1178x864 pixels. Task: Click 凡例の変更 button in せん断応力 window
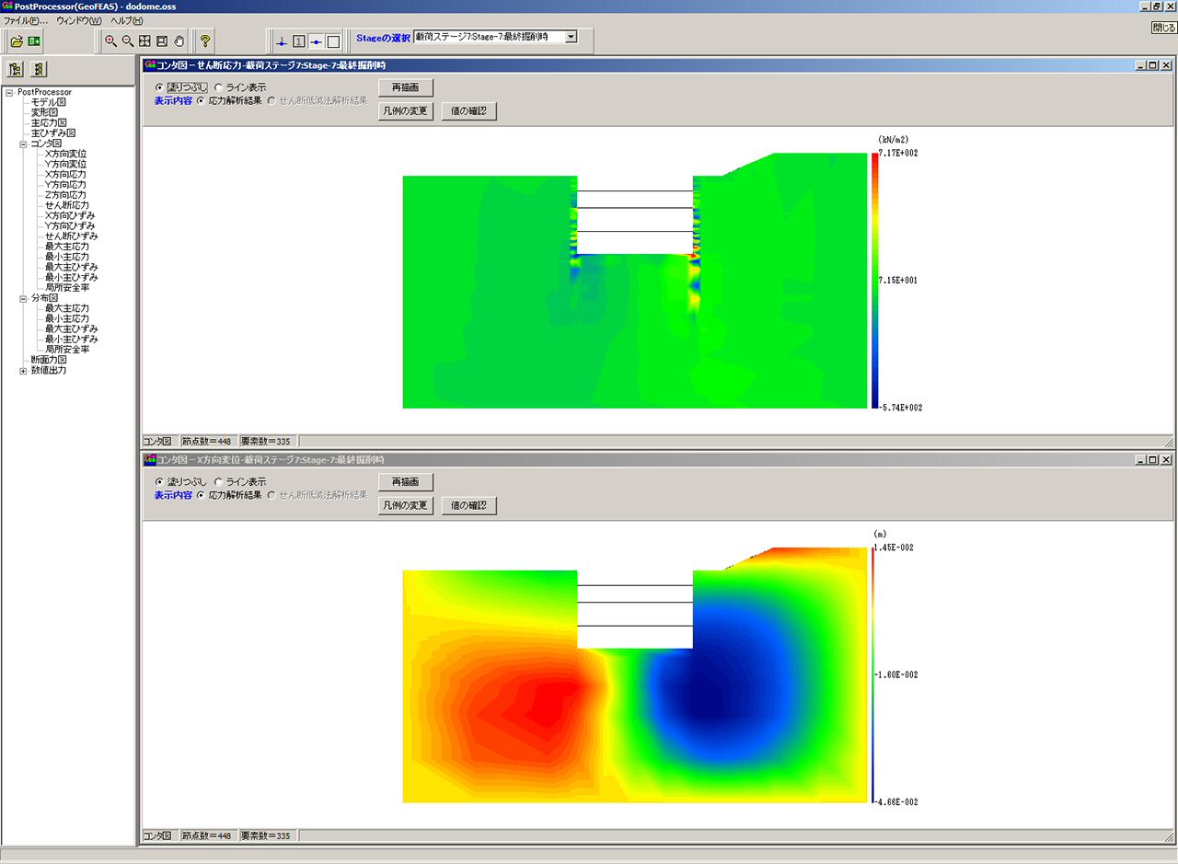coord(406,111)
